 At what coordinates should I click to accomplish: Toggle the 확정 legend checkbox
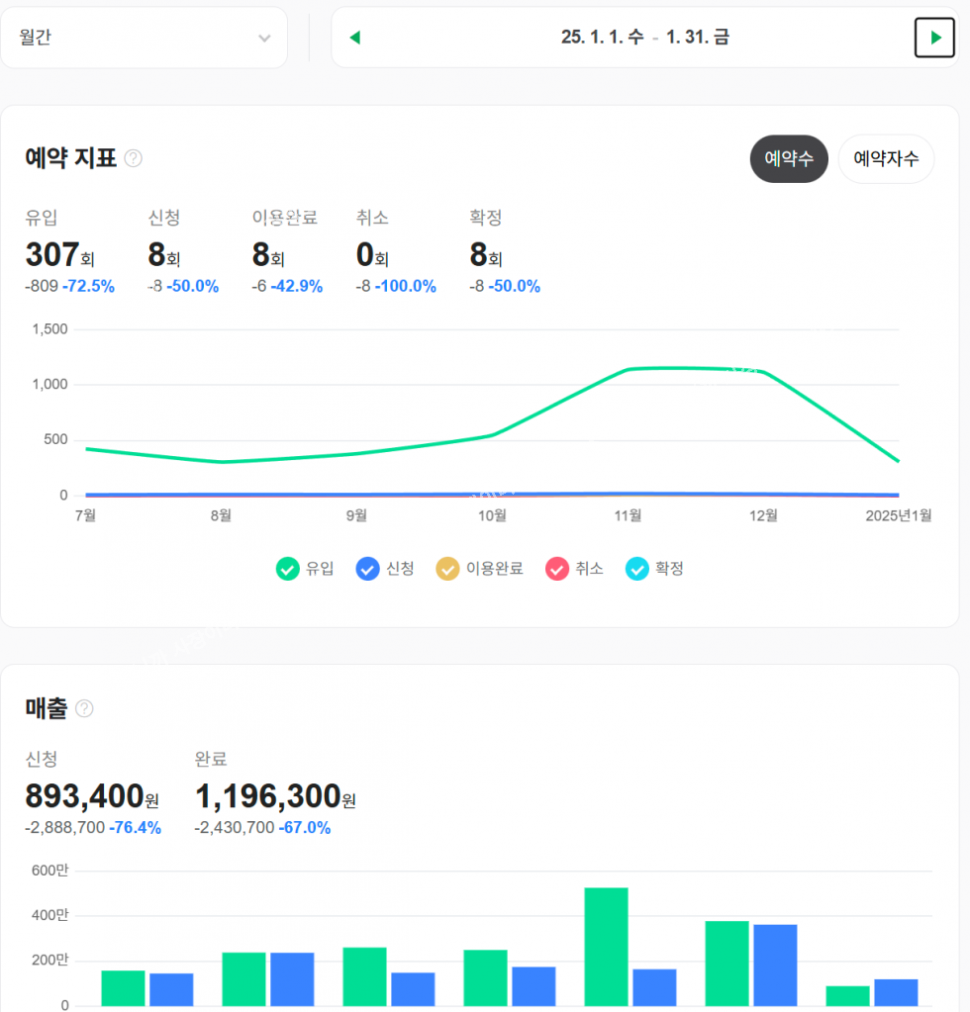click(x=637, y=569)
